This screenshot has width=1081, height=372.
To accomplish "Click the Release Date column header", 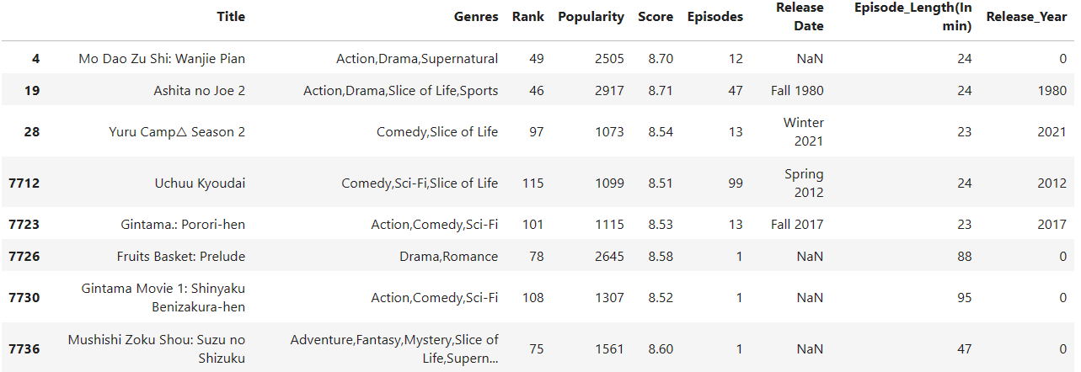I will pos(800,17).
